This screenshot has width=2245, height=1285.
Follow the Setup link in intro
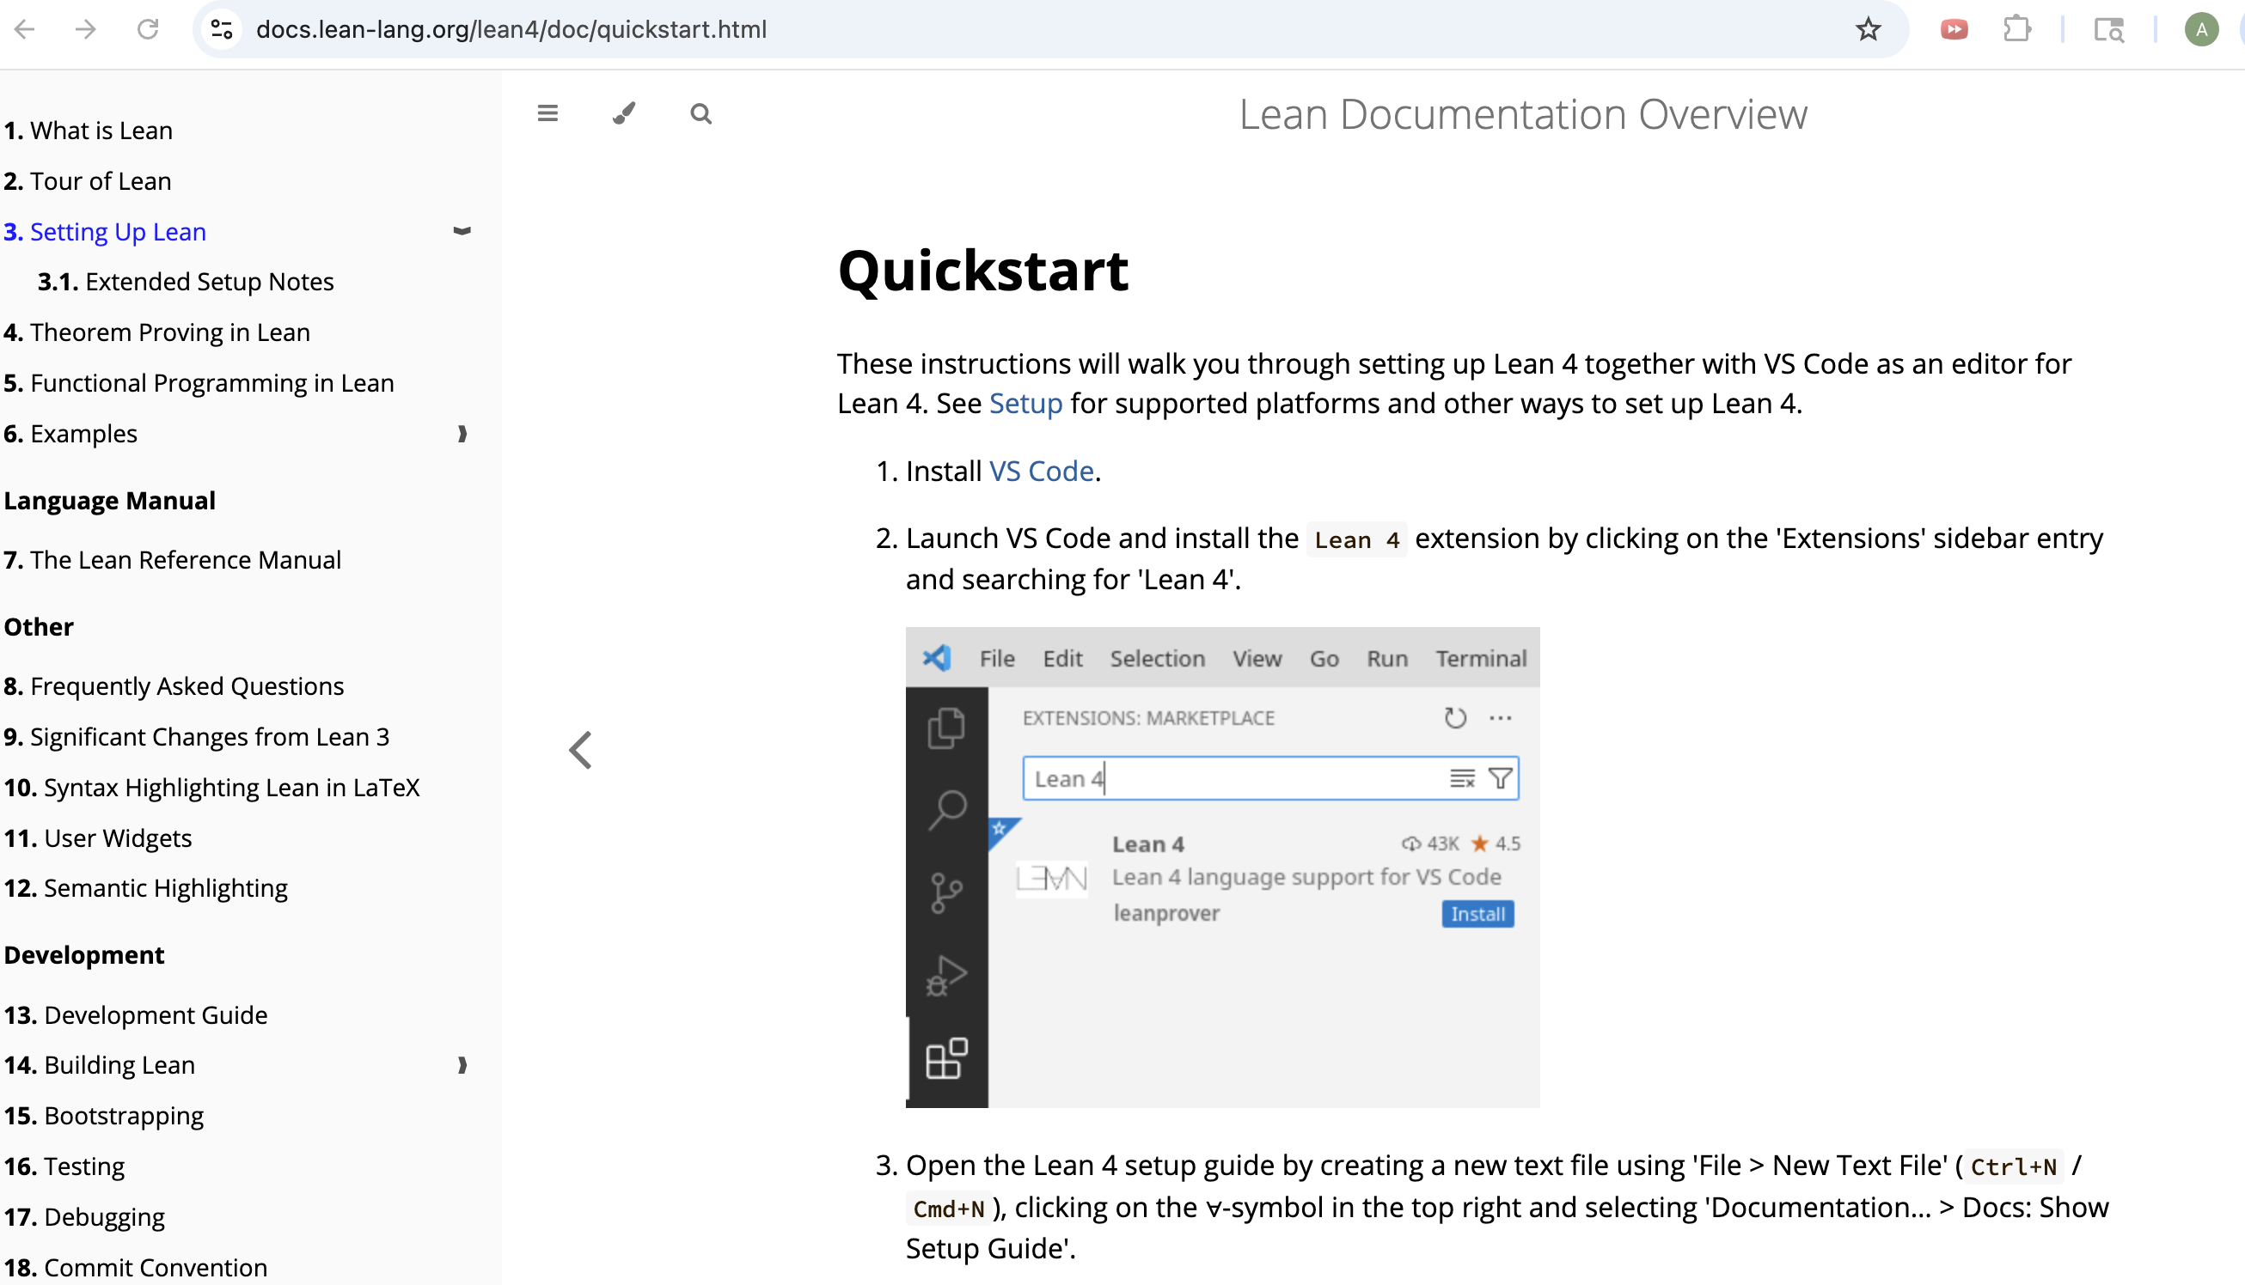[1025, 404]
